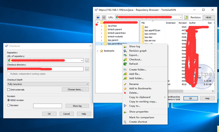
Task: Click the JavaTest folder icon
Action: (x=105, y=26)
